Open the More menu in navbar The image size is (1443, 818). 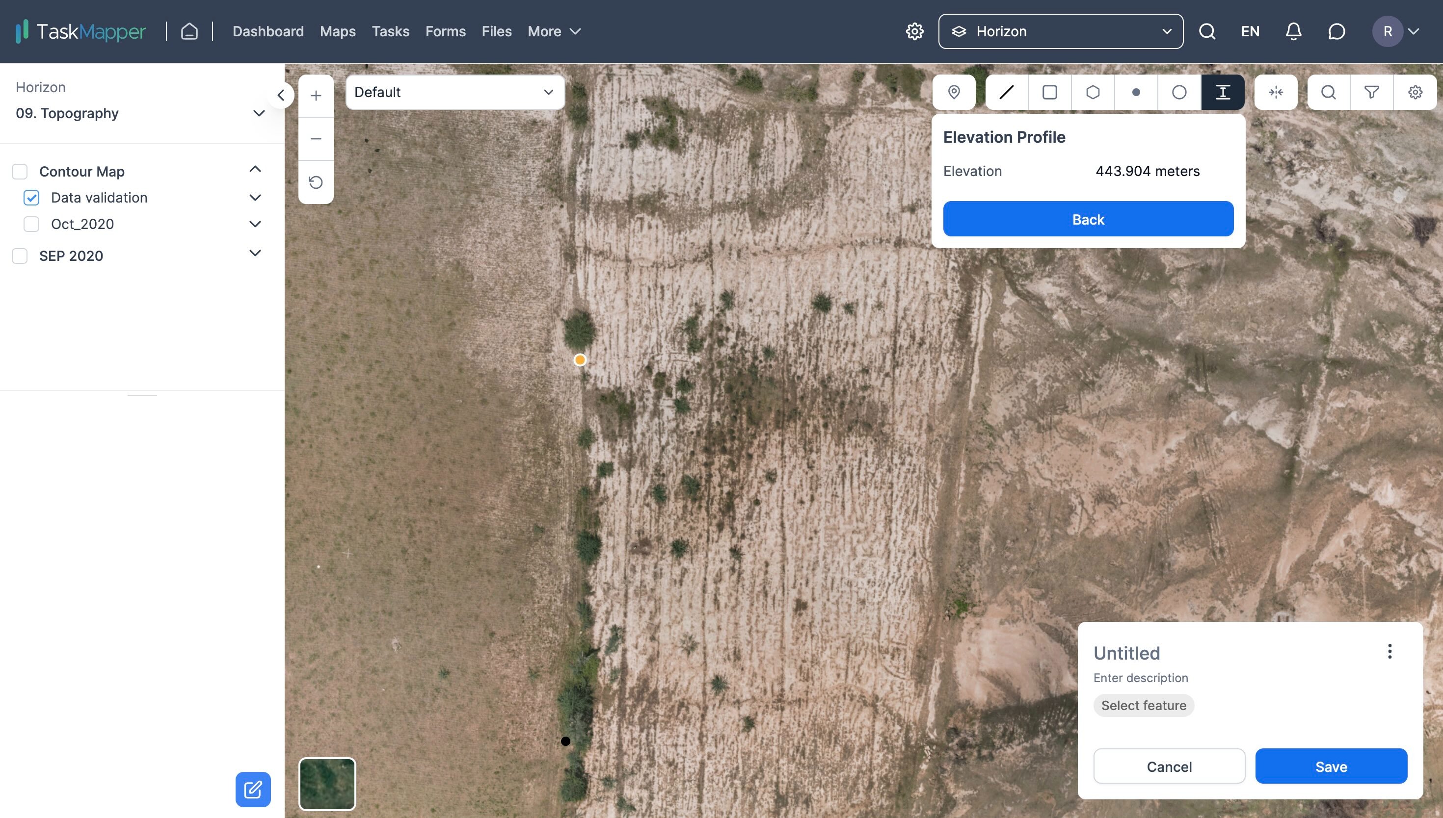pyautogui.click(x=554, y=31)
